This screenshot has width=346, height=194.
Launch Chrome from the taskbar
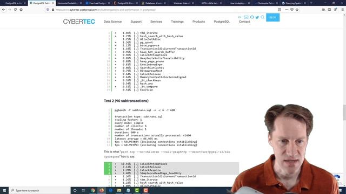tap(92, 190)
